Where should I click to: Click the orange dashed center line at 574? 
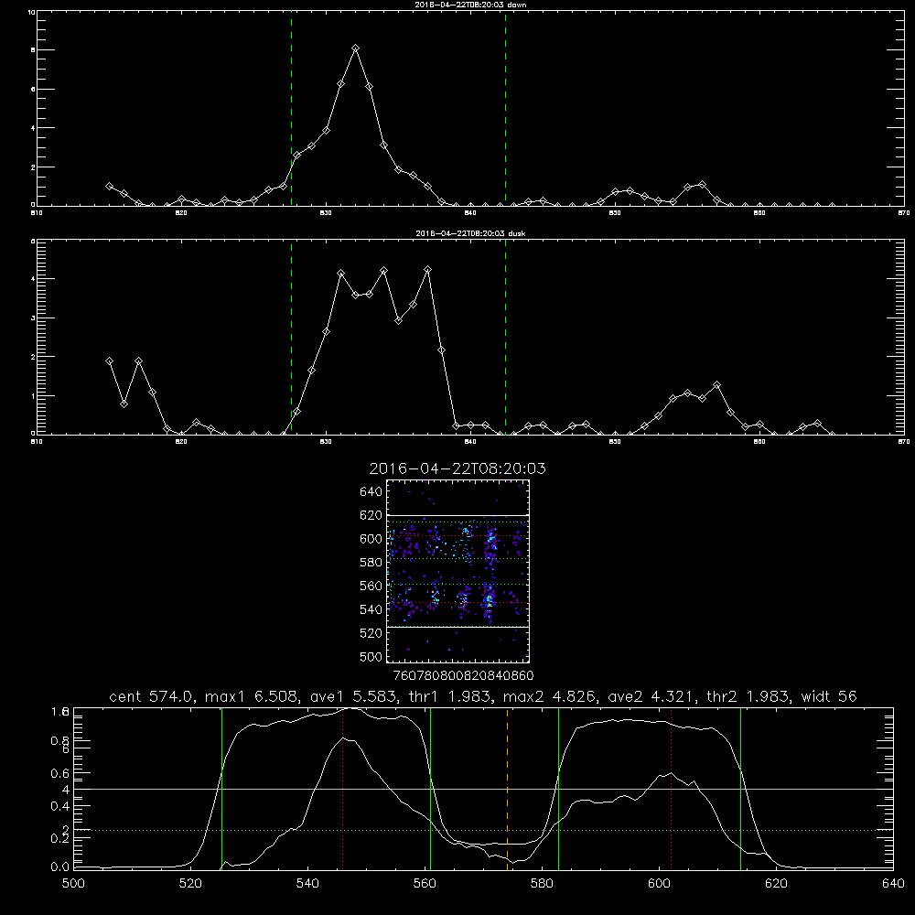coord(507,789)
